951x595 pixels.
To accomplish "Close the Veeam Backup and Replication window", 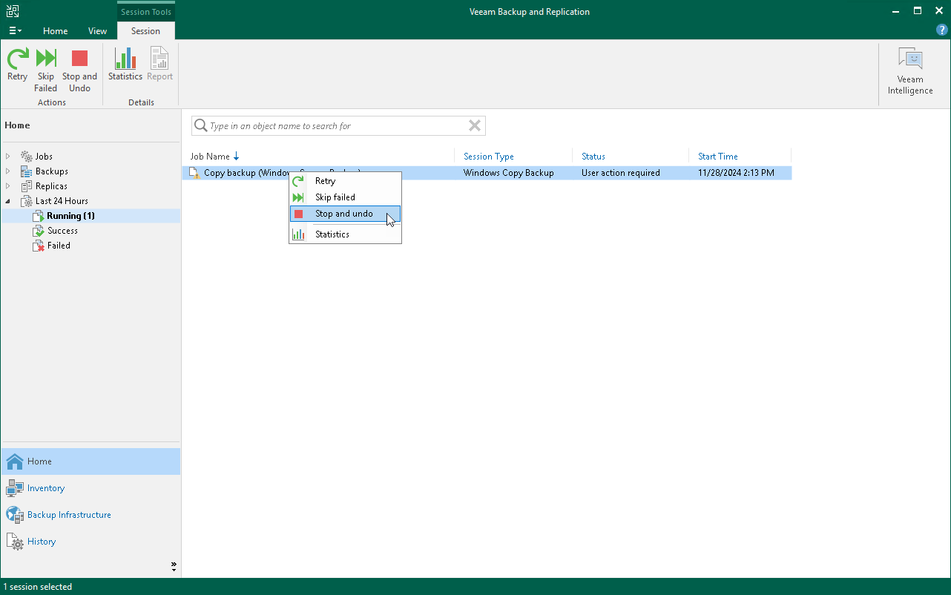I will tap(938, 11).
